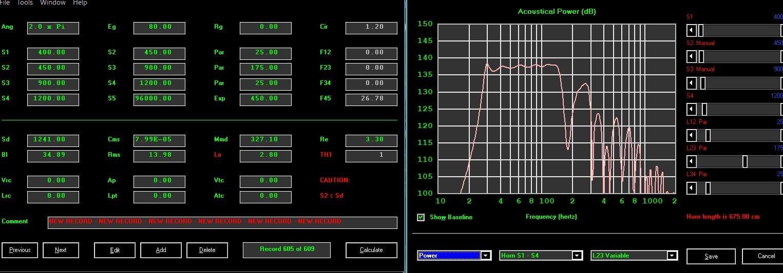
Task: Click the S1 slider left arrow
Action: tap(692, 30)
